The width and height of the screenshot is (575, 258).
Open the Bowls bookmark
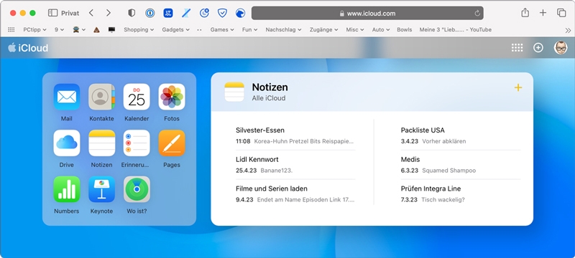(404, 29)
